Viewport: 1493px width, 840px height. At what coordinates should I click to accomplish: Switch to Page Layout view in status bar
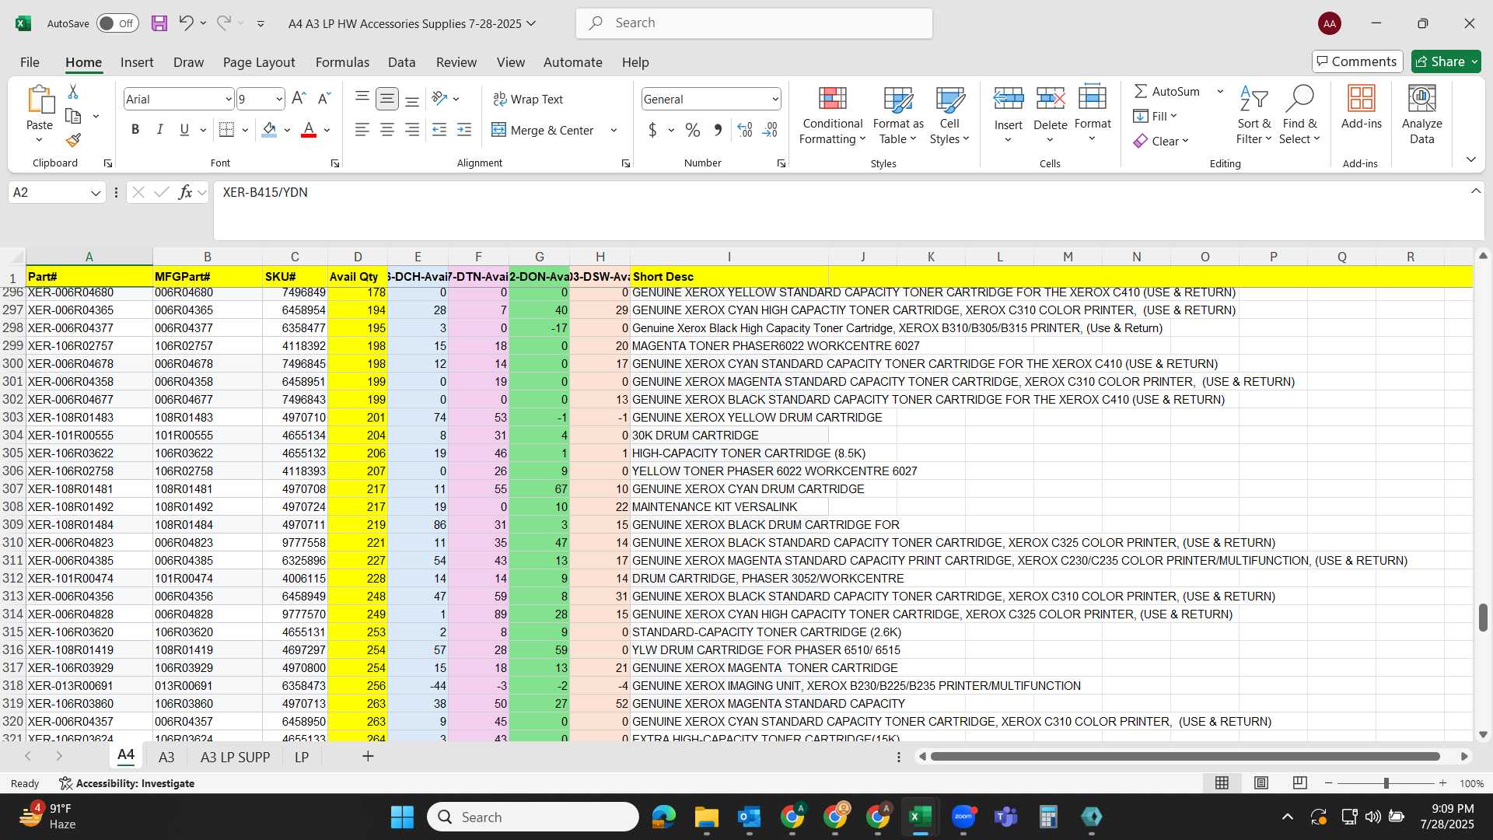(x=1261, y=783)
